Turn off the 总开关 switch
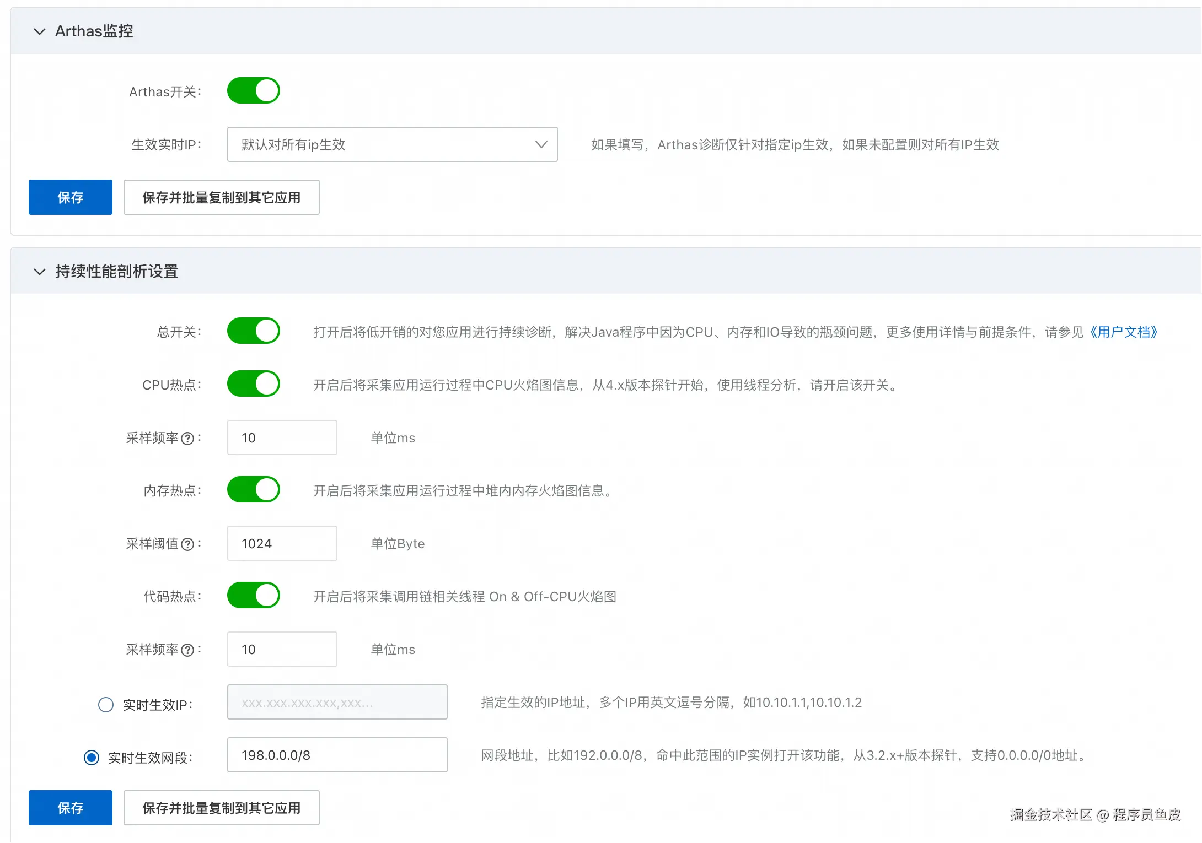Screen dimensions: 1202x843 coord(254,331)
